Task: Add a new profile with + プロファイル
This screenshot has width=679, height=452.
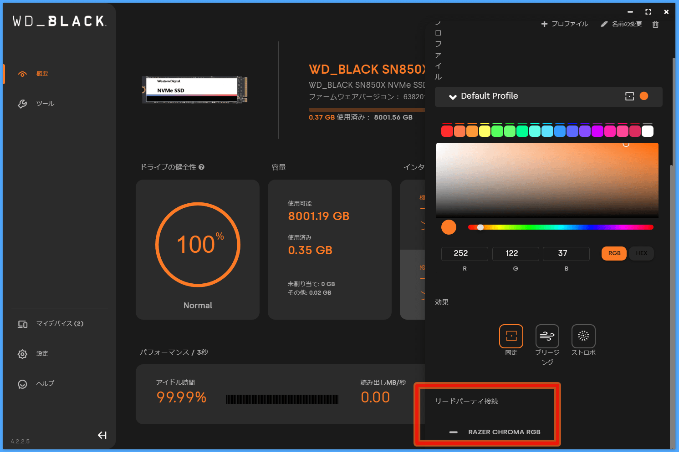Action: [x=564, y=24]
